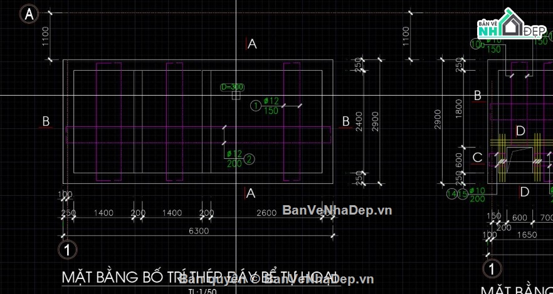Select section marker A below the tank plan
This screenshot has height=294, width=553.
tap(250, 193)
